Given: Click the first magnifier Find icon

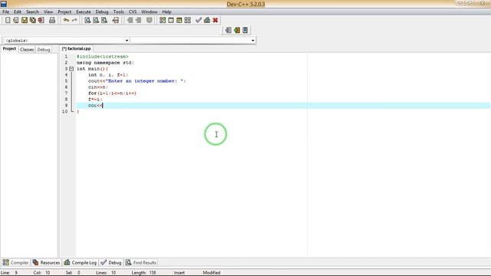Looking at the screenshot, I should pos(87,21).
